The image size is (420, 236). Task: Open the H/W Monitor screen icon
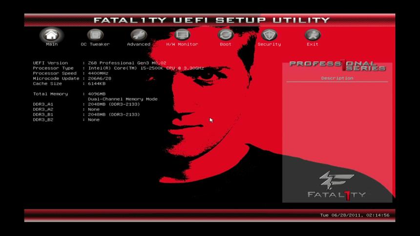tap(182, 35)
